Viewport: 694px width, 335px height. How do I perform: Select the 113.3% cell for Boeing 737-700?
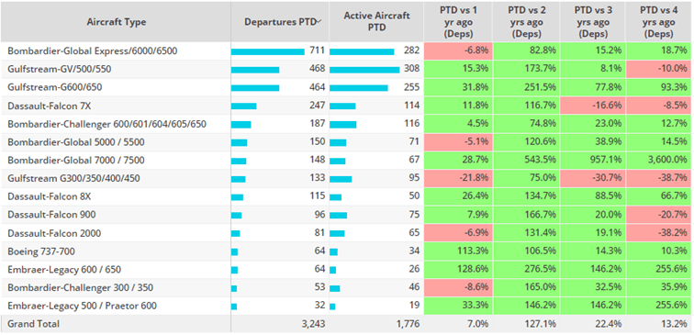point(458,251)
